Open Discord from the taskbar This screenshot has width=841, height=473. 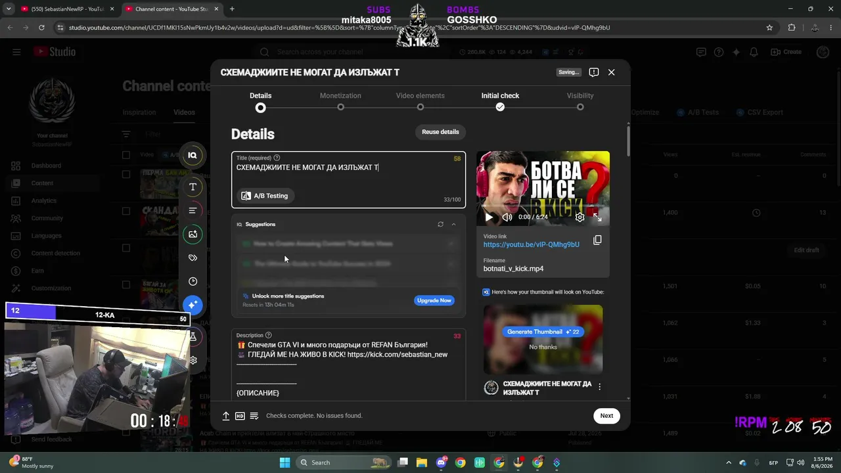[x=442, y=462]
